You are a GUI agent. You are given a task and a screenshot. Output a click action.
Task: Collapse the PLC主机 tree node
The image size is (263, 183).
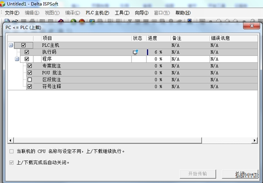[x=11, y=45]
